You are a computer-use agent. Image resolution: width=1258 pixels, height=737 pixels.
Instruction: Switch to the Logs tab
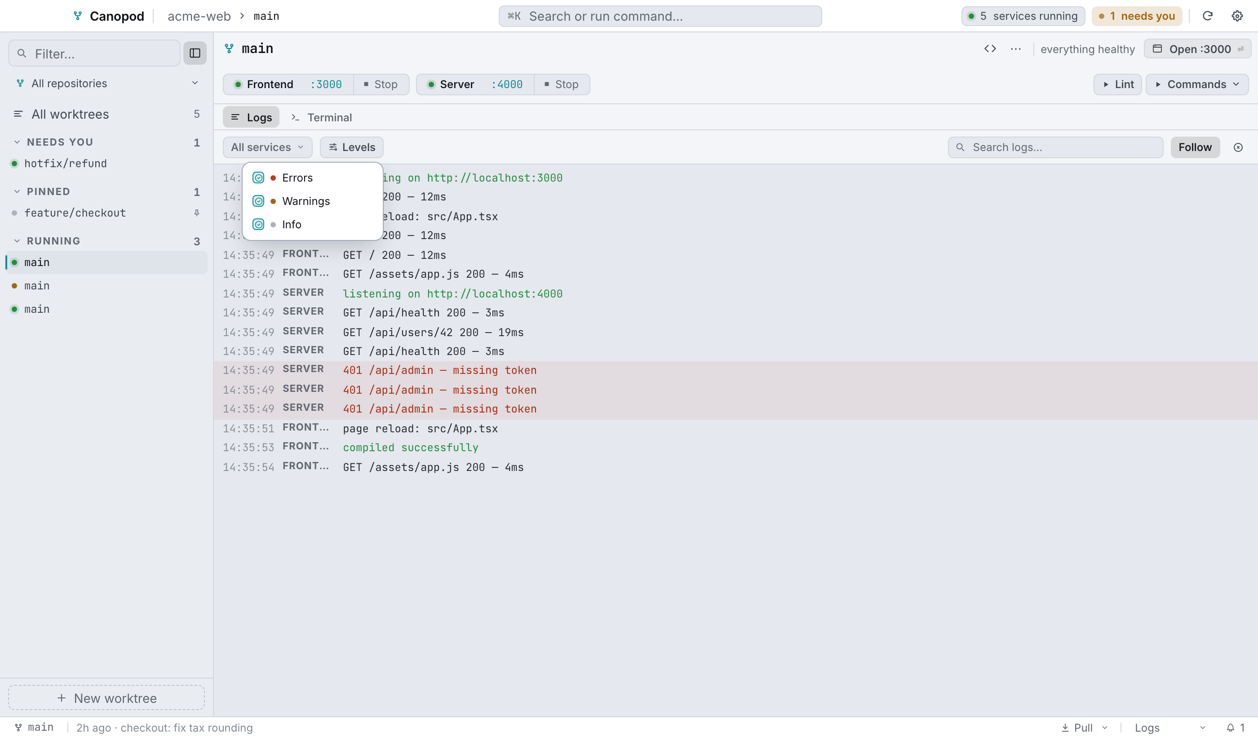pyautogui.click(x=251, y=117)
